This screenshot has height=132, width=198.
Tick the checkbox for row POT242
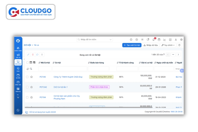(27, 87)
